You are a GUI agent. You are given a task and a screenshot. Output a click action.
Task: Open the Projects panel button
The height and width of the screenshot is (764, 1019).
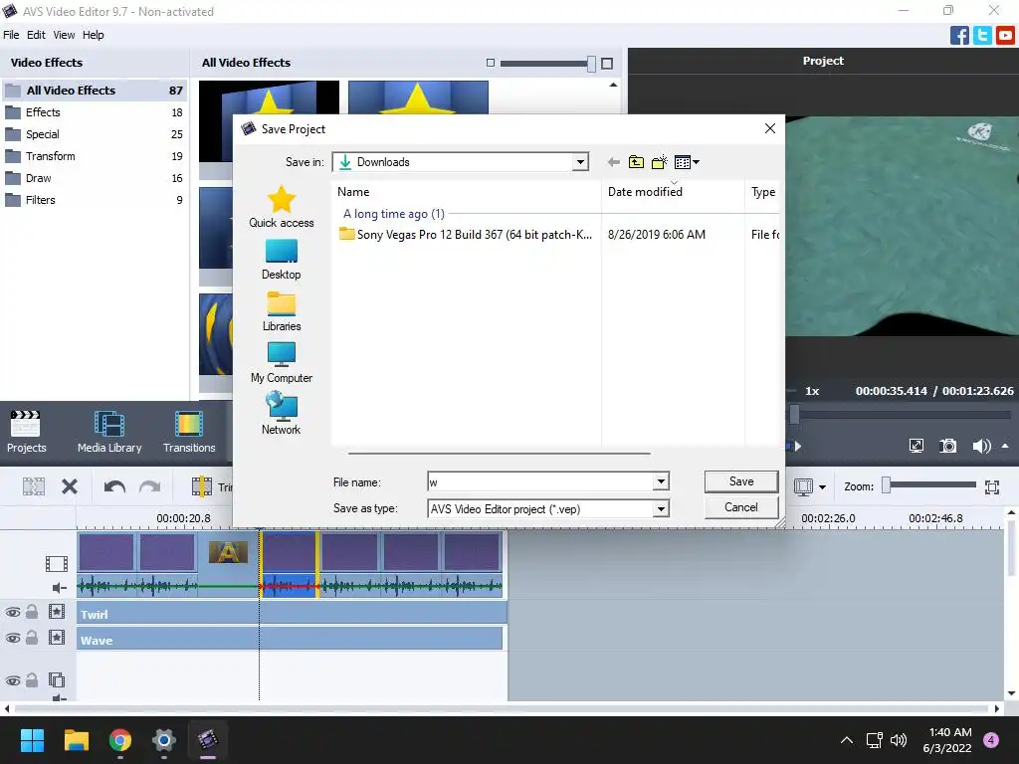coord(26,432)
